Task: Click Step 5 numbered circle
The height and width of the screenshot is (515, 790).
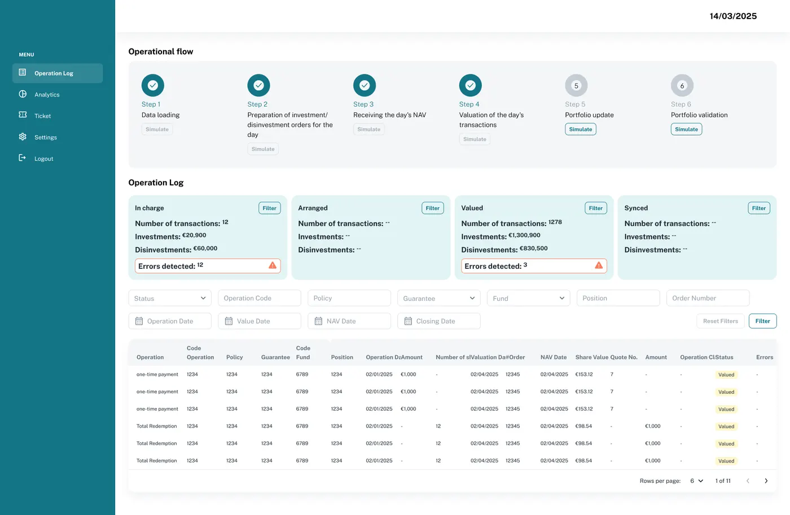Action: click(576, 86)
